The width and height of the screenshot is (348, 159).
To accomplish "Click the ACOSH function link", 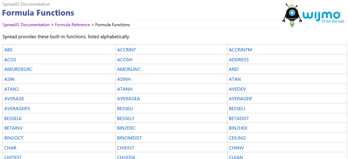I will click(125, 60).
